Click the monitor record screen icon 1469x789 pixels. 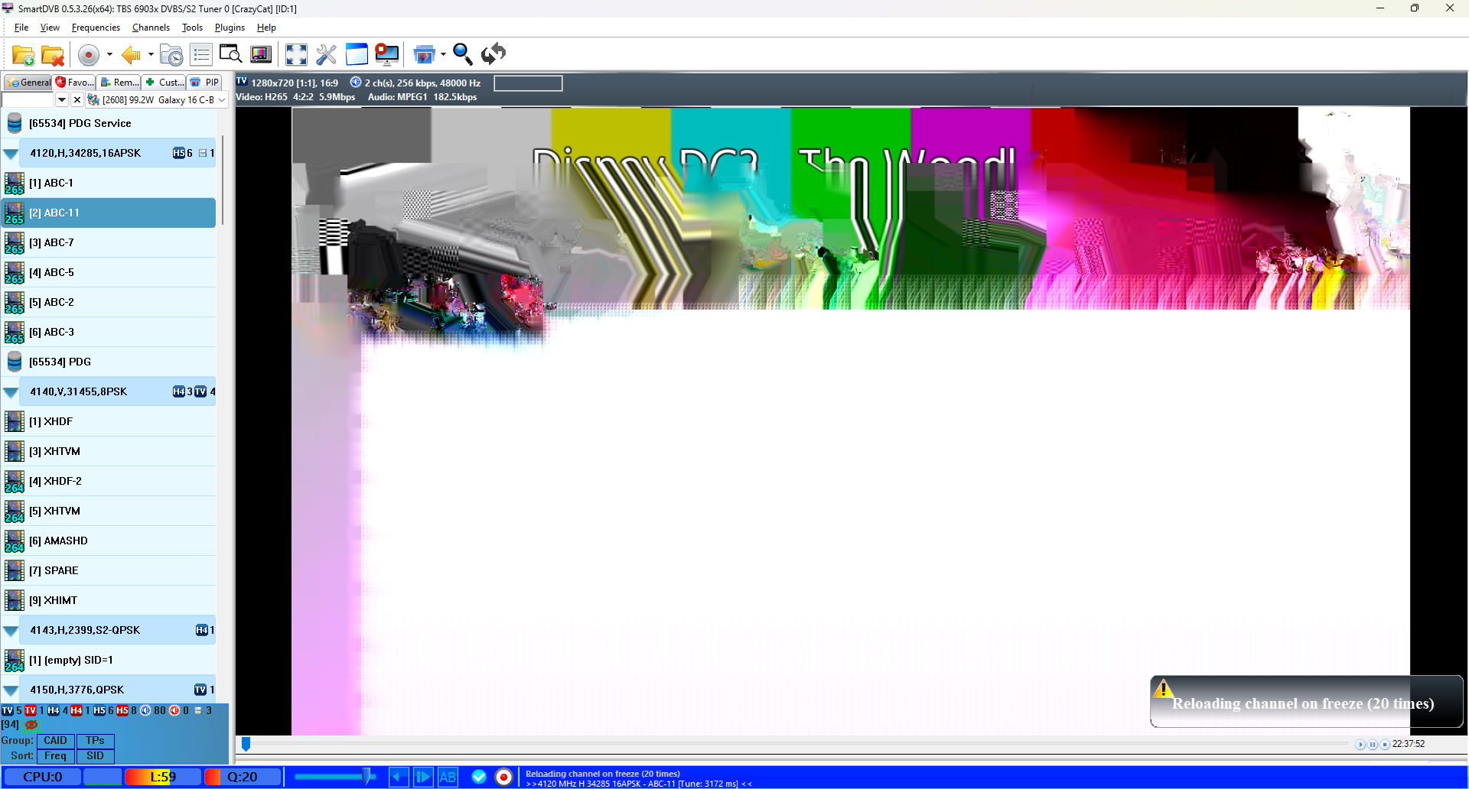point(387,54)
